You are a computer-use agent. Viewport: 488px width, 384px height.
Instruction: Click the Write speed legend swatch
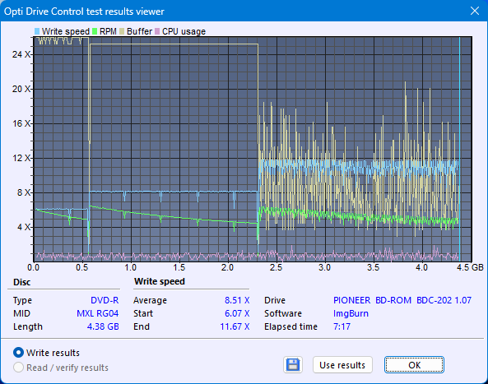37,31
